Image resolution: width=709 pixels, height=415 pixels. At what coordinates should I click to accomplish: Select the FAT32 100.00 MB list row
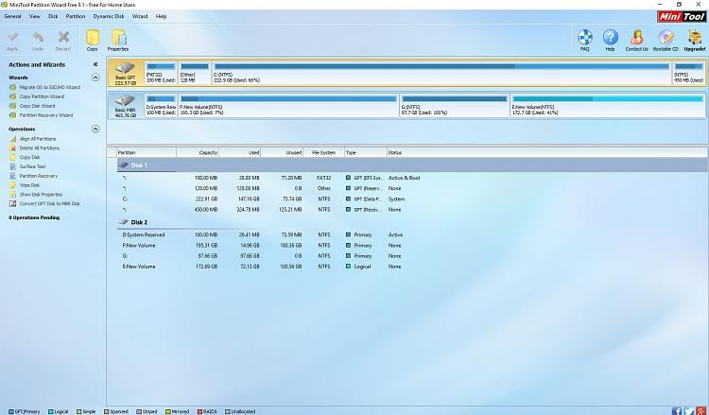[x=412, y=178]
